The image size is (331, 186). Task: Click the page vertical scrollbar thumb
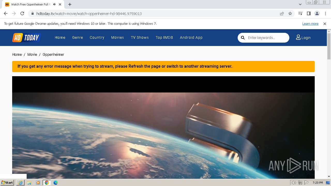pyautogui.click(x=329, y=47)
